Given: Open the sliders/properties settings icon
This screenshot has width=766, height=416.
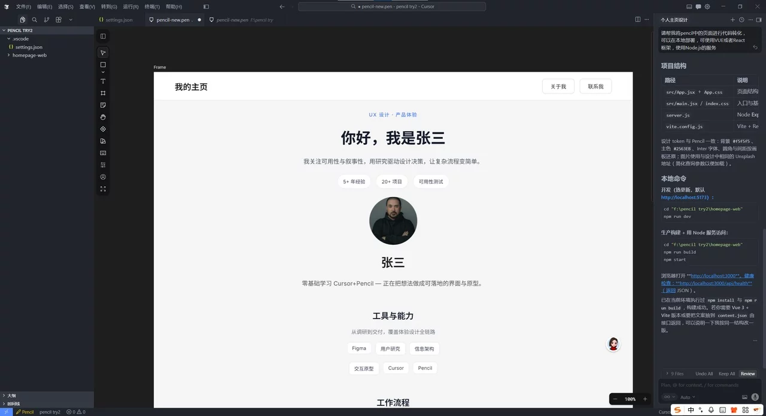Looking at the screenshot, I should [x=102, y=165].
